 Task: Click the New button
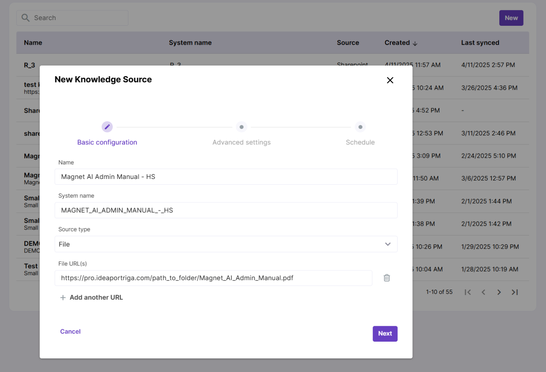coord(511,18)
